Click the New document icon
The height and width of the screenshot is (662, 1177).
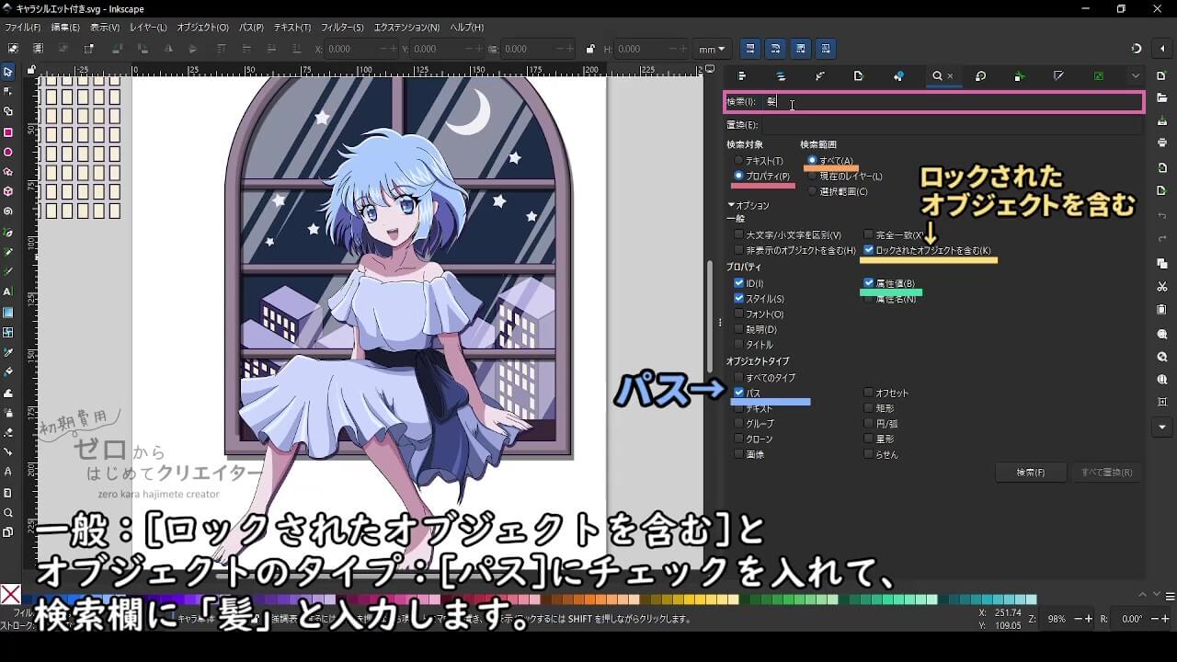(1162, 75)
